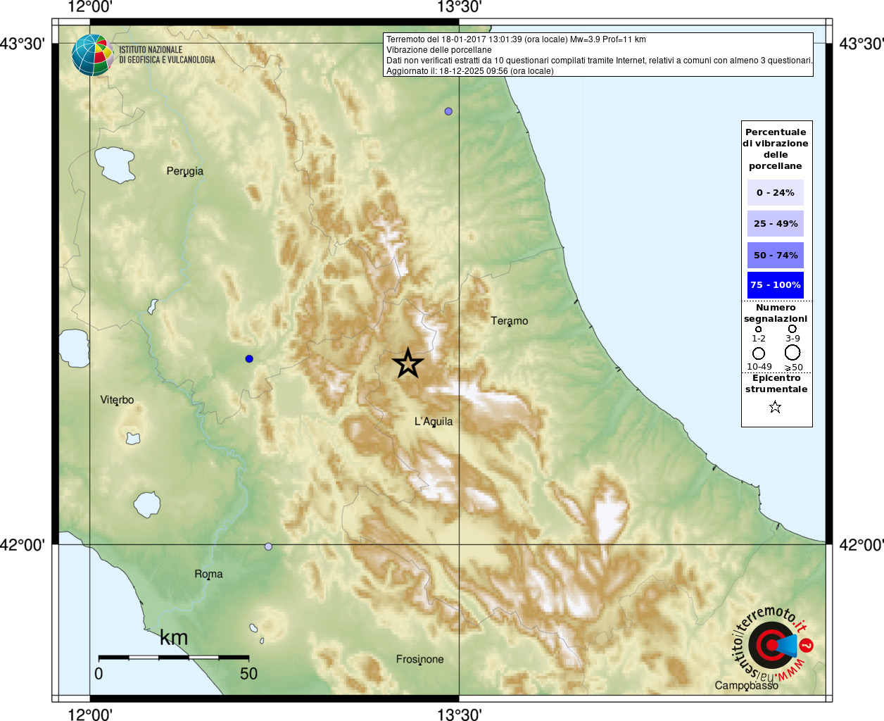Select the 25 - 49% color swatch

coord(776,223)
